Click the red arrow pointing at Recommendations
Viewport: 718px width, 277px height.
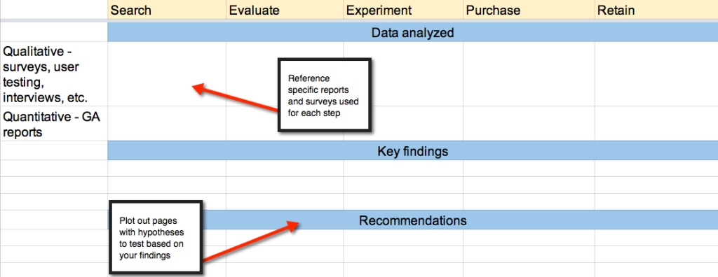(x=251, y=241)
